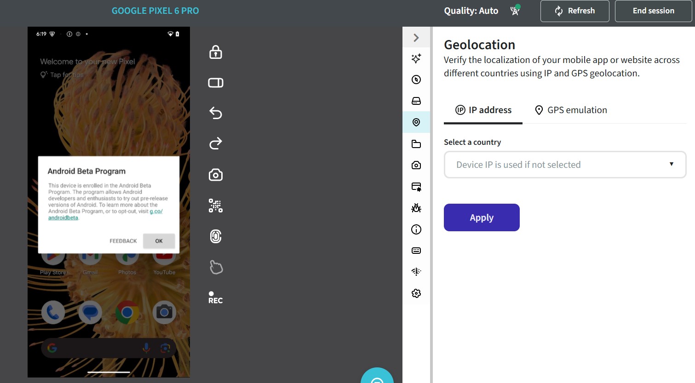
Task: Tap the Google search bar on device
Action: [x=109, y=348]
